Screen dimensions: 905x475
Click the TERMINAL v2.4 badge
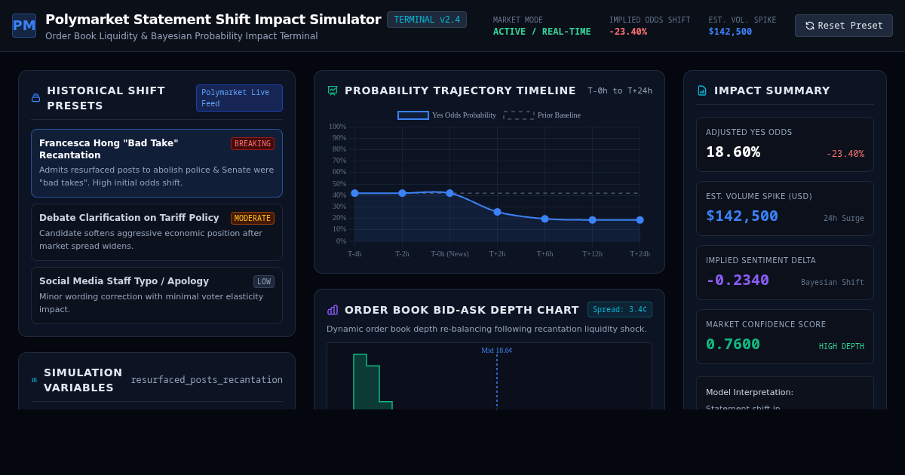(x=427, y=20)
